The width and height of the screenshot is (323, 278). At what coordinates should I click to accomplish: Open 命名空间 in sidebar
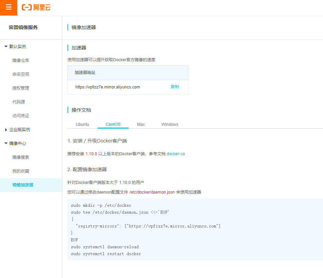[21, 74]
